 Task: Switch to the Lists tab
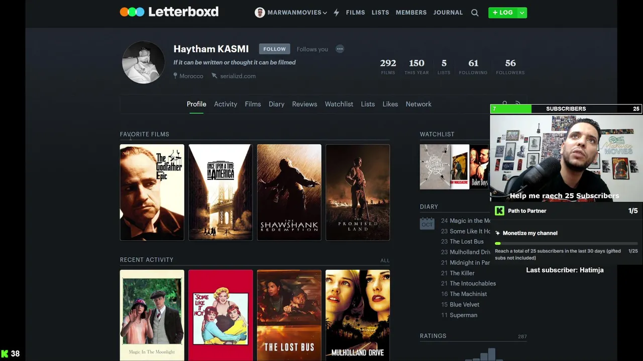[x=368, y=104]
